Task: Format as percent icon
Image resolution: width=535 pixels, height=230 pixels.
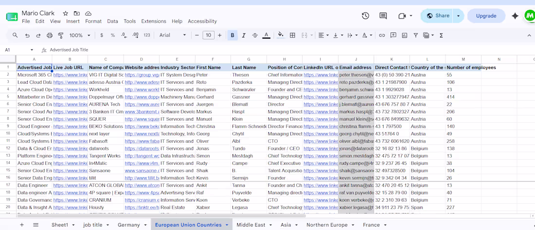Action: pos(113,35)
